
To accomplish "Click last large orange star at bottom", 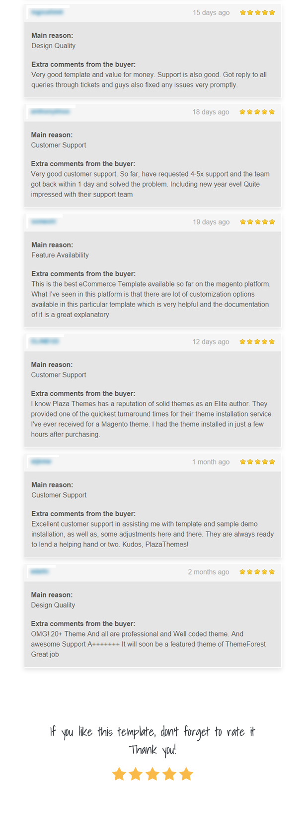I will pyautogui.click(x=186, y=774).
